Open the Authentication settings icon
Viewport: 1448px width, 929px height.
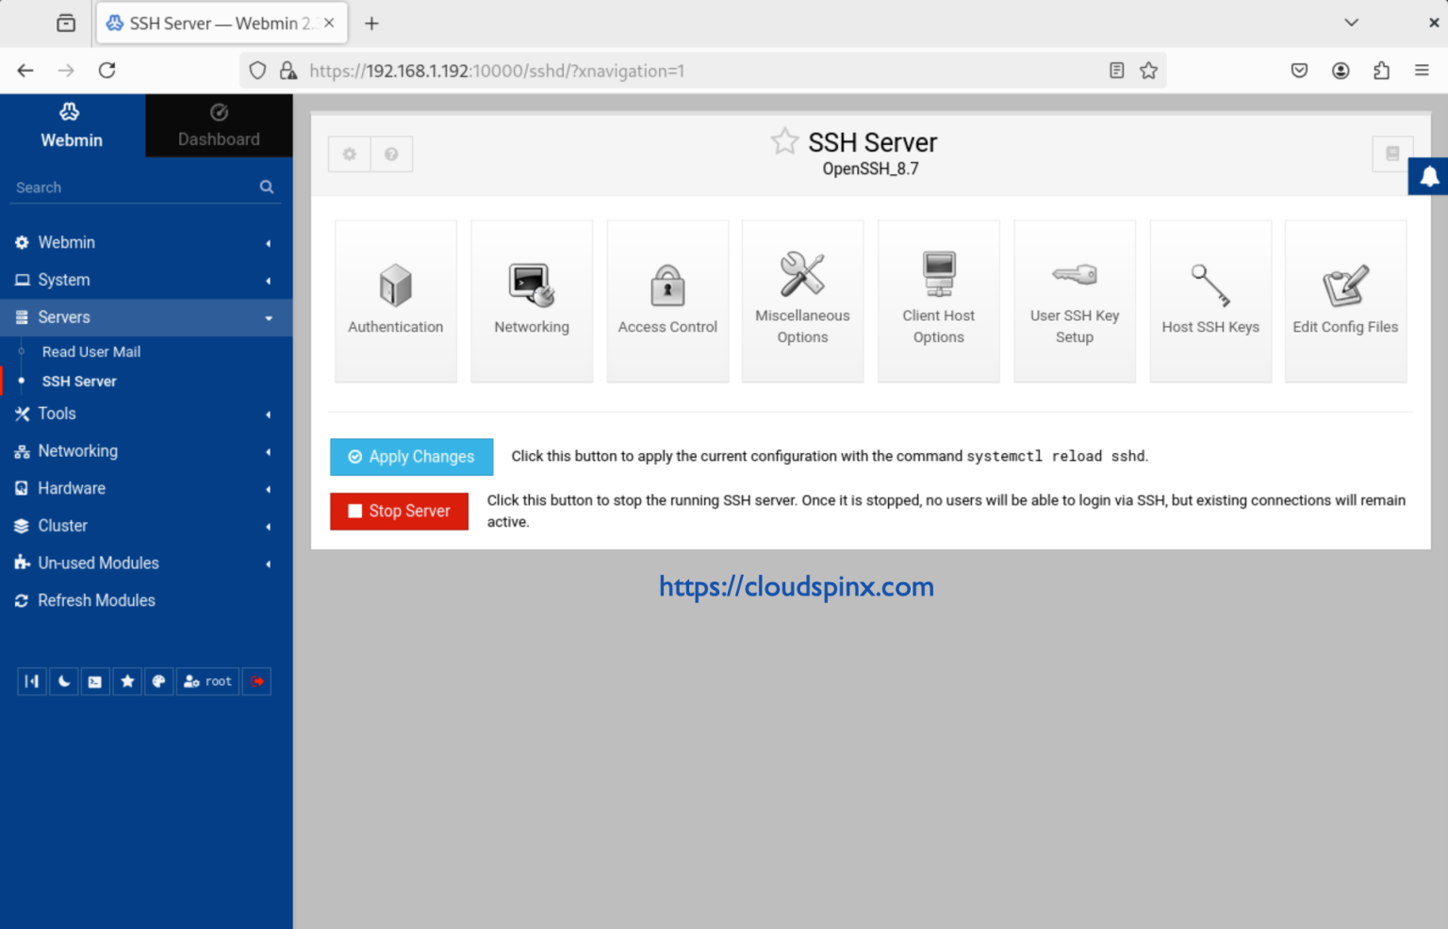click(x=395, y=300)
